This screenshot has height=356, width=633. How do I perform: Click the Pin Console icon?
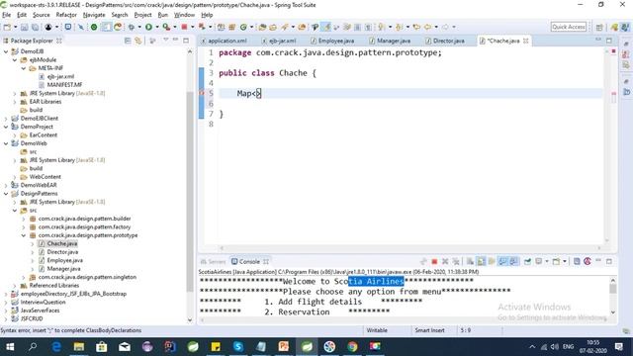pyautogui.click(x=527, y=261)
